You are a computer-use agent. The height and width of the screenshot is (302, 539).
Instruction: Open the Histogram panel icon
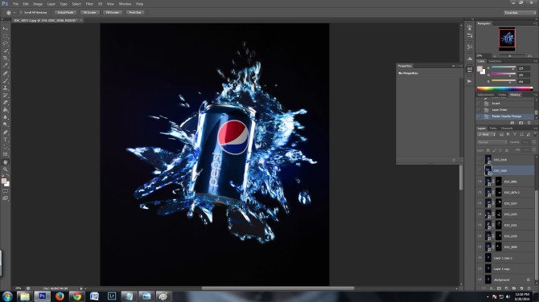pyautogui.click(x=470, y=59)
